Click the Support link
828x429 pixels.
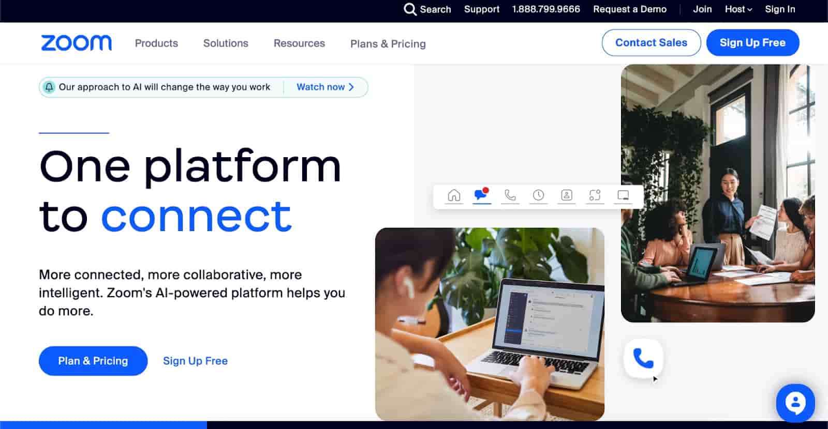pos(482,9)
